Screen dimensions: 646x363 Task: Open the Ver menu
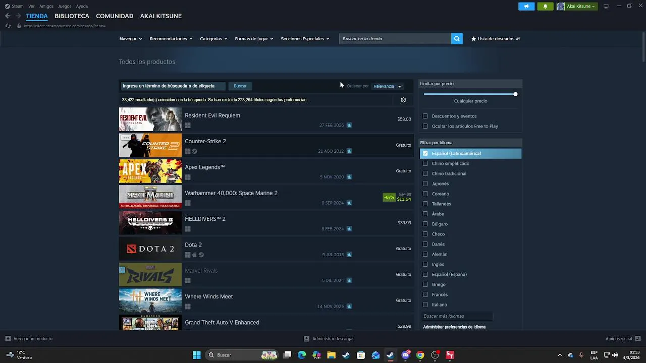(x=32, y=6)
